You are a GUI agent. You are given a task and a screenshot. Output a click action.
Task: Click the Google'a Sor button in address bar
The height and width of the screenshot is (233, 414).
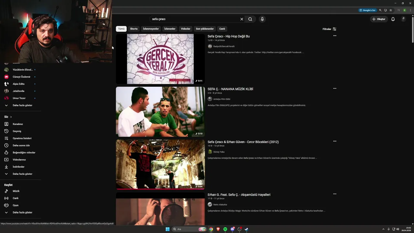(x=368, y=10)
